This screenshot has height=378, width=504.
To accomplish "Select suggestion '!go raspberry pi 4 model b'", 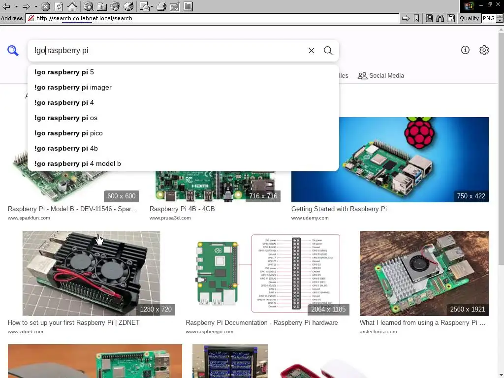I will 183,163.
